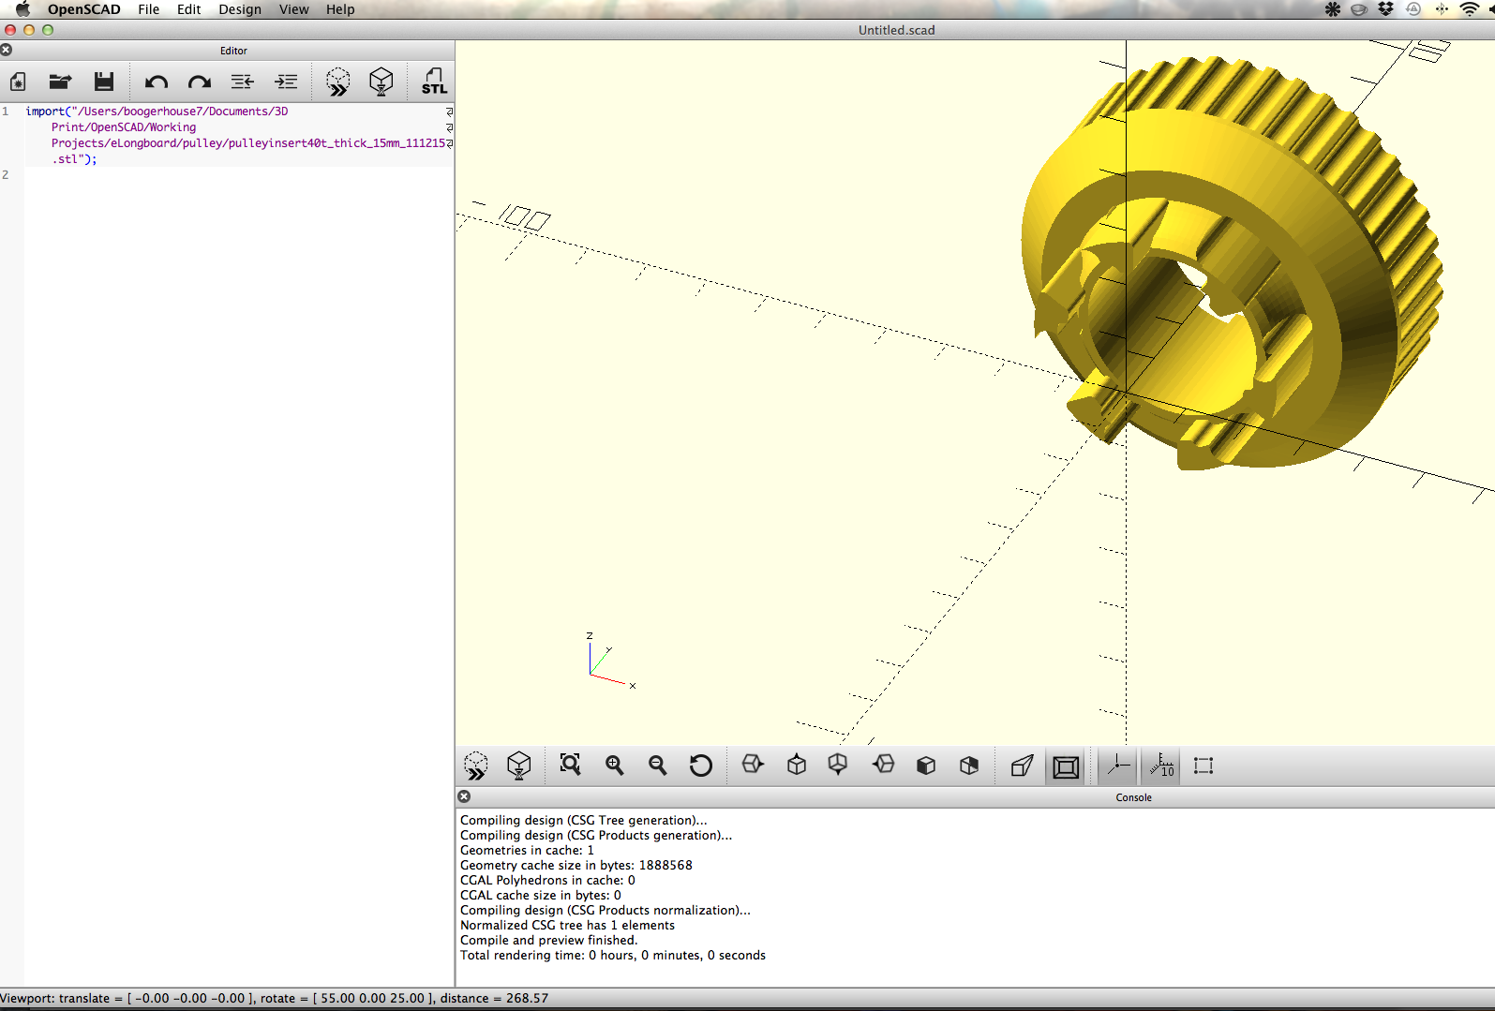Save the file using the floppy disk icon
The image size is (1495, 1011).
pos(104,82)
